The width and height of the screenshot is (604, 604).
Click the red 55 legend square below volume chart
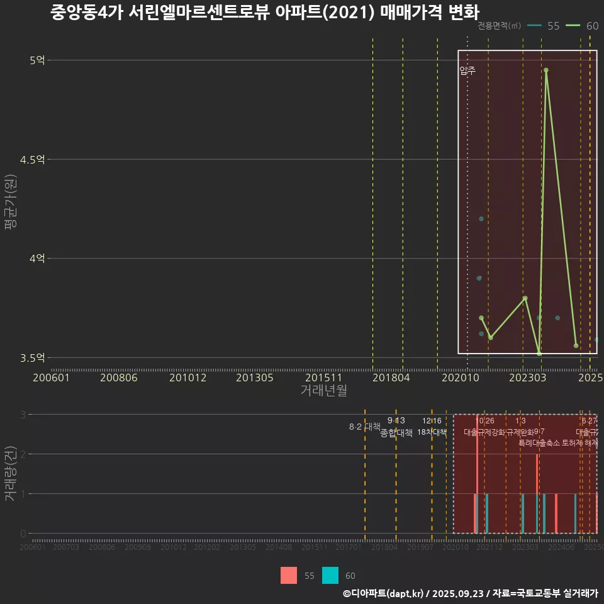coord(288,575)
